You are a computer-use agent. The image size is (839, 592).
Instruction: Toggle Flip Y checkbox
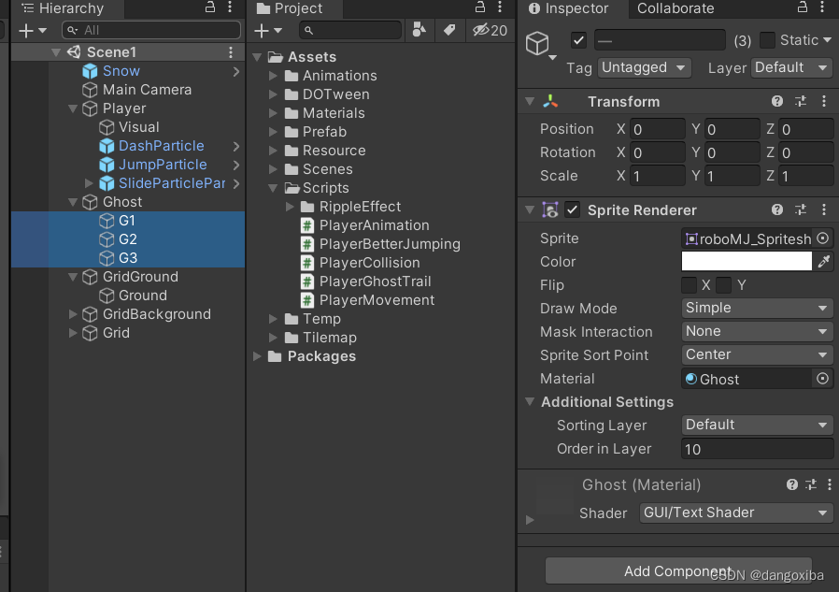point(723,285)
